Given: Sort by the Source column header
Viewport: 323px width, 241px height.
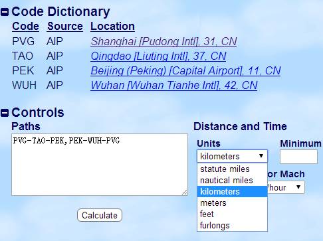Looking at the screenshot, I should [x=65, y=27].
